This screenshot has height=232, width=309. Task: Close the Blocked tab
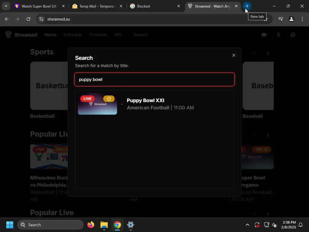pyautogui.click(x=179, y=6)
